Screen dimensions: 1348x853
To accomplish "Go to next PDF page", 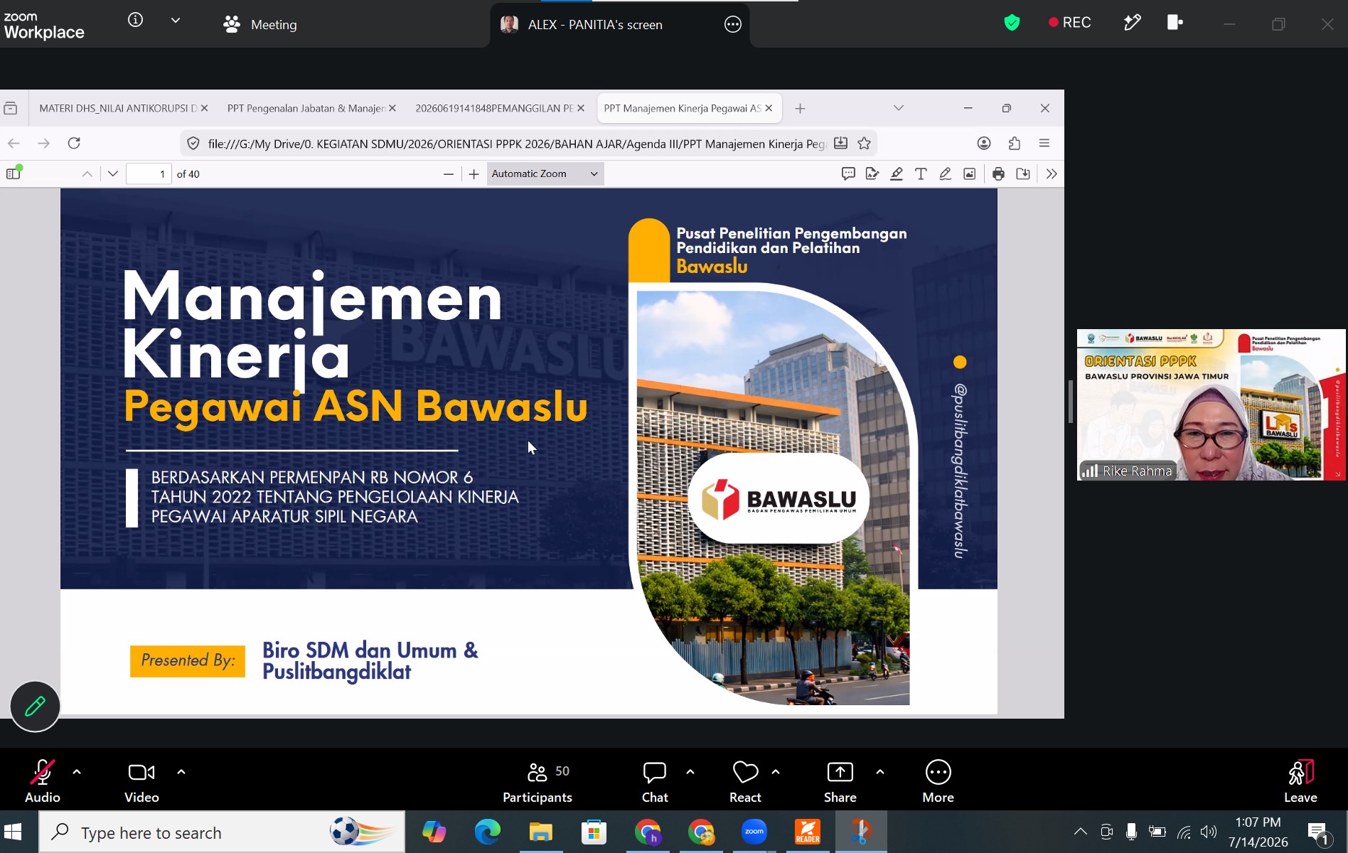I will (112, 173).
